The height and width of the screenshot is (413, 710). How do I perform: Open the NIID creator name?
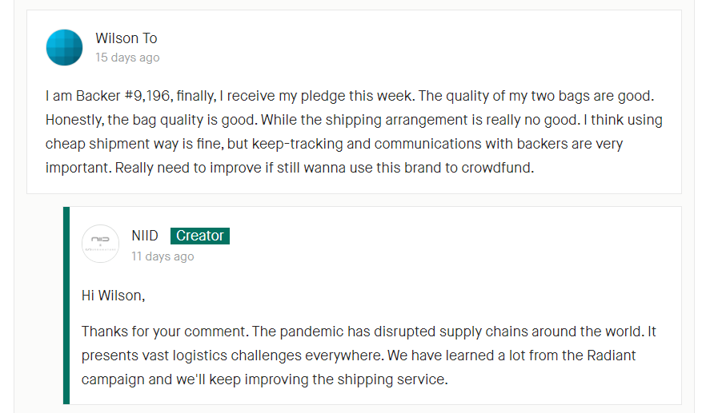click(x=145, y=236)
